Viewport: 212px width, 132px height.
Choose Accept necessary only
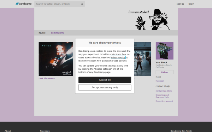click(x=105, y=88)
